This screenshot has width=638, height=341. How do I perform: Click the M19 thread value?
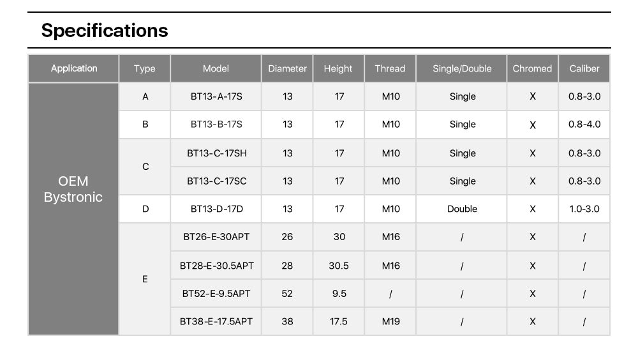tap(390, 322)
